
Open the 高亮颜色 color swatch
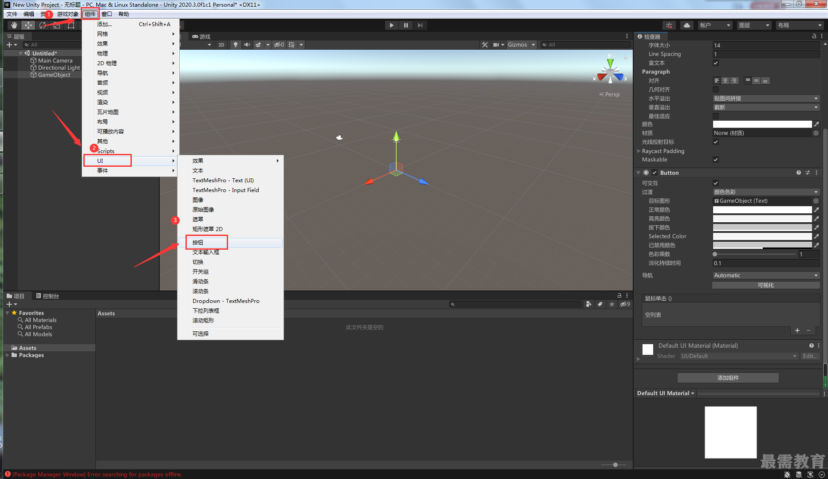762,219
